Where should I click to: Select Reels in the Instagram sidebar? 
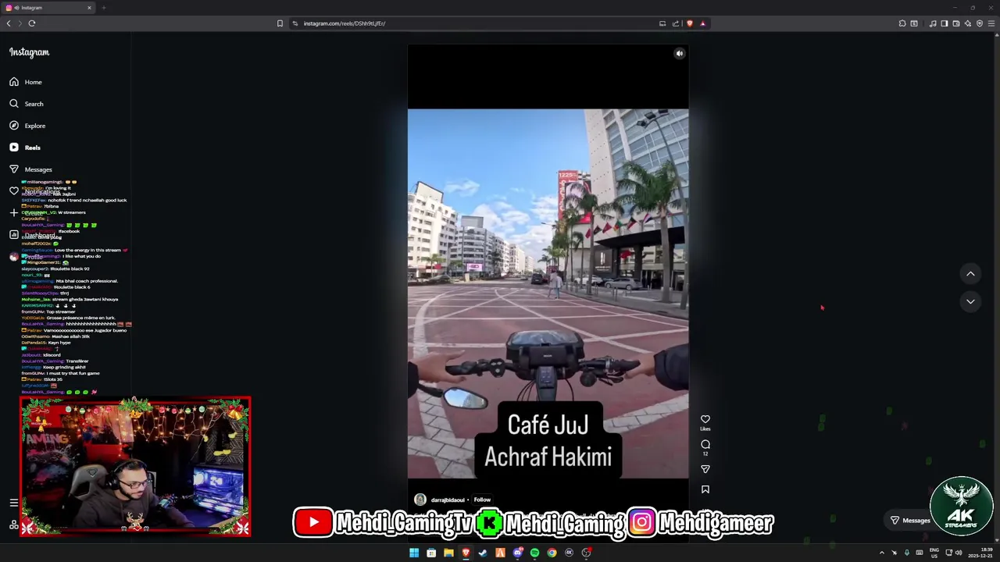tap(25, 148)
